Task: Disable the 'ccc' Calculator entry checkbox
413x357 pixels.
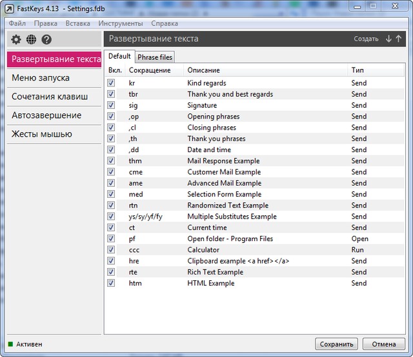Action: pyautogui.click(x=111, y=250)
